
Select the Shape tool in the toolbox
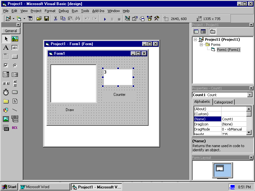click(x=6, y=110)
